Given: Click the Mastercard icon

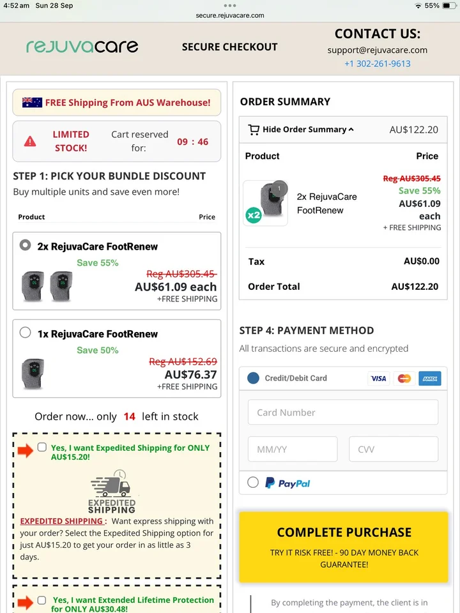Looking at the screenshot, I should point(404,378).
